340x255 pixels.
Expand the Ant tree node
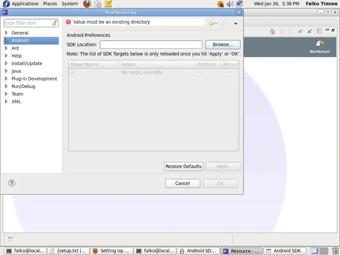point(6,48)
